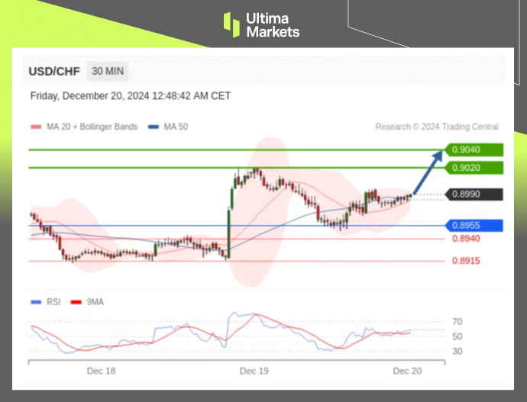Click the Dec 20 date axis label

(x=407, y=371)
